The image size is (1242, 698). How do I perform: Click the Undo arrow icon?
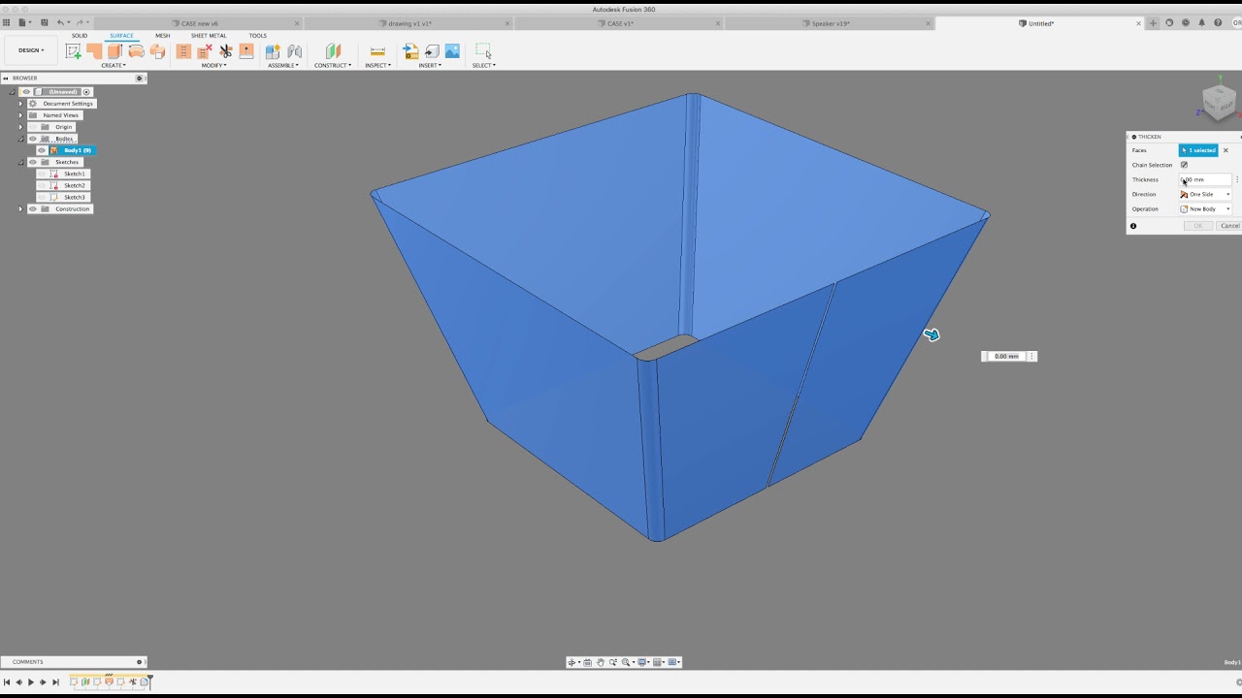(61, 22)
